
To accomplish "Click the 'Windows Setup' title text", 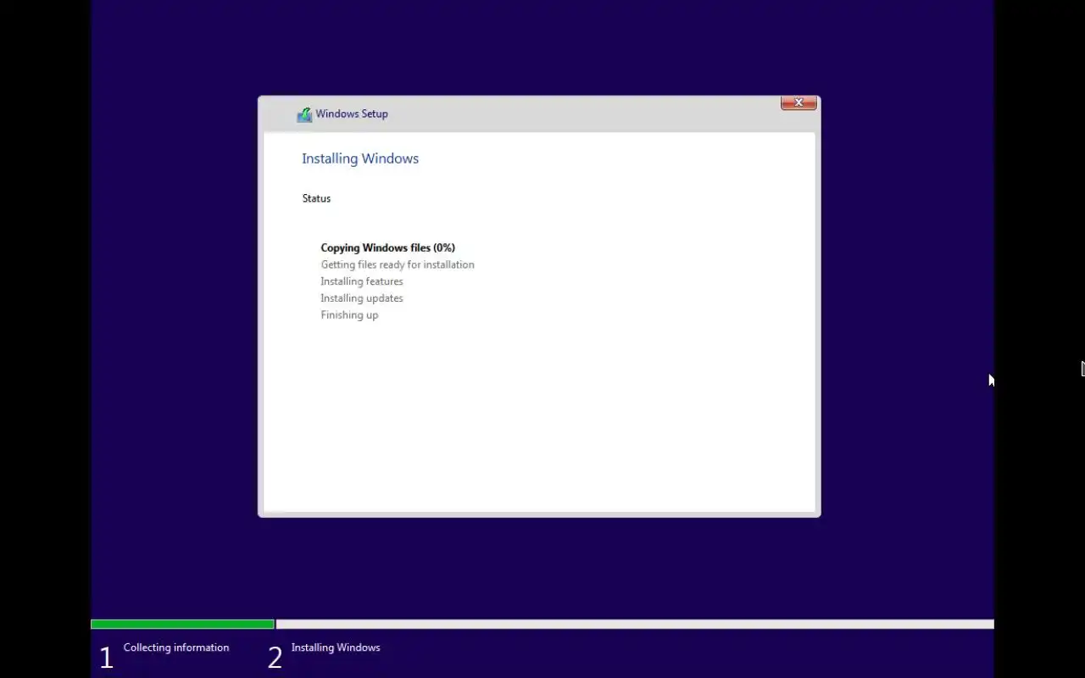I will [352, 114].
